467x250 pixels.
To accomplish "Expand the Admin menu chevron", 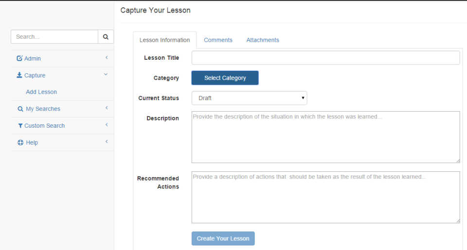I will [x=106, y=58].
